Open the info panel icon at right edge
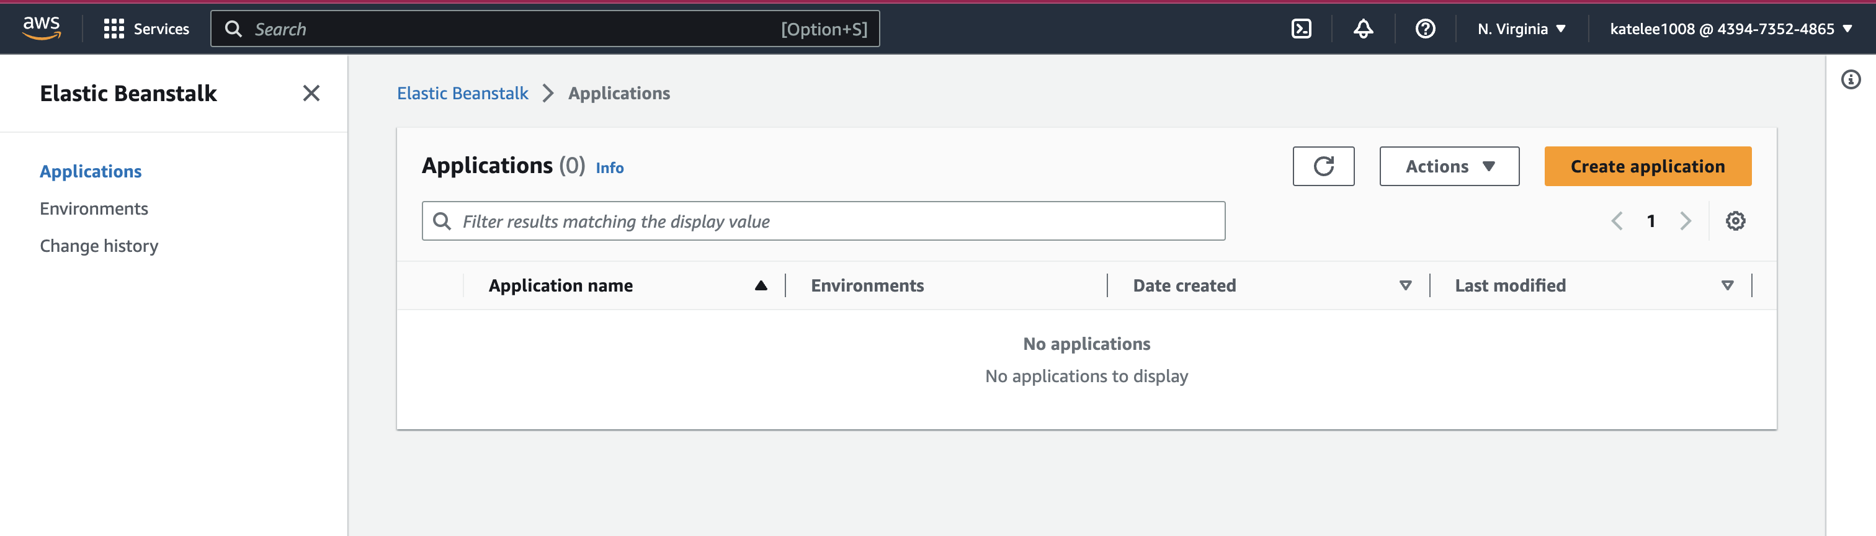This screenshot has width=1876, height=536. (1851, 79)
